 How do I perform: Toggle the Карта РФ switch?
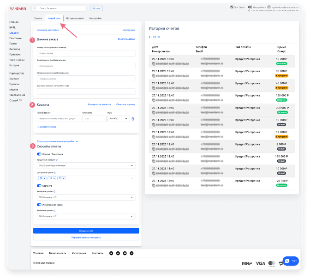(39, 186)
